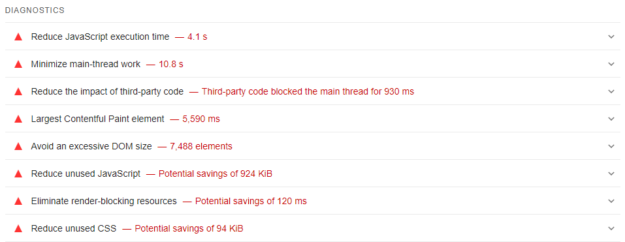Expand chevron for Eliminate render-blocking resources
The height and width of the screenshot is (242, 625).
coord(611,202)
